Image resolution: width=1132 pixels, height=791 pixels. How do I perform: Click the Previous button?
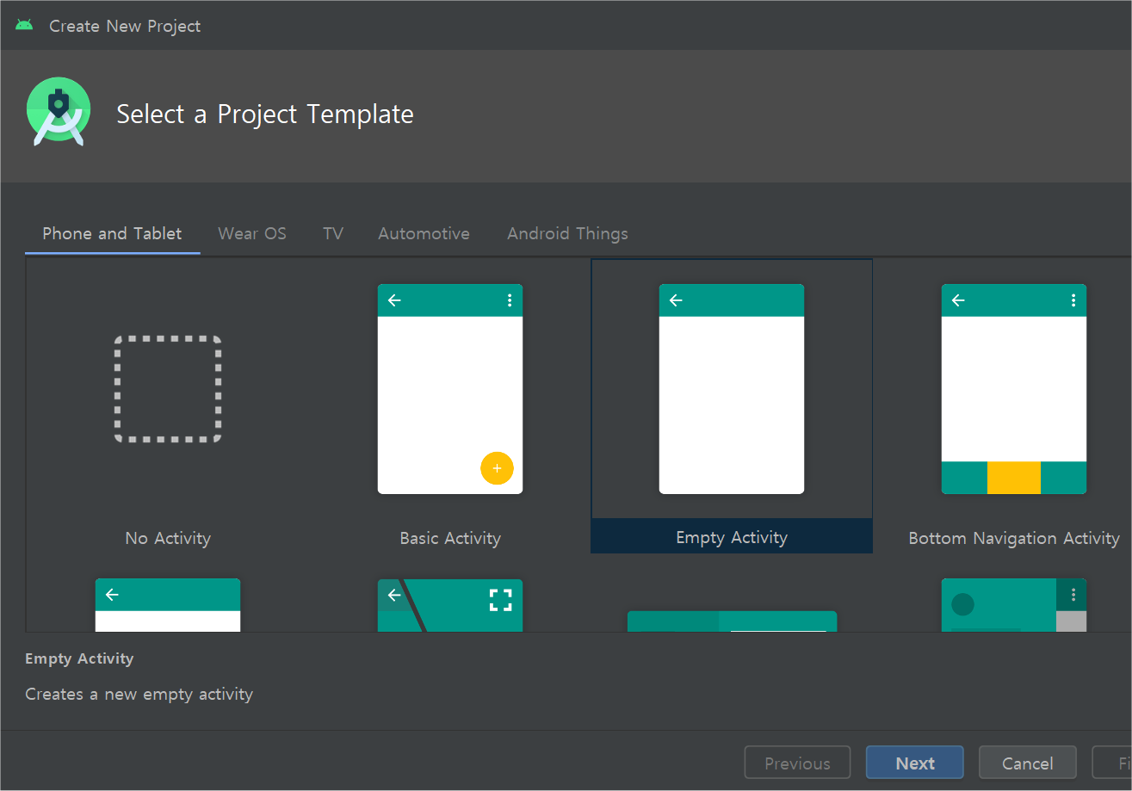click(797, 763)
